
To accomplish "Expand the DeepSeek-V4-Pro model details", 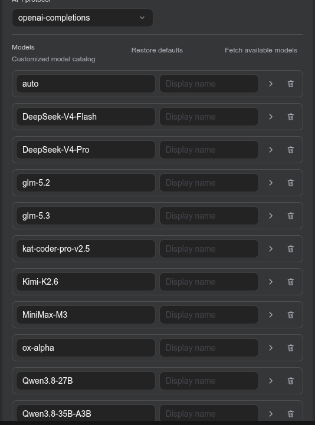I will (271, 150).
